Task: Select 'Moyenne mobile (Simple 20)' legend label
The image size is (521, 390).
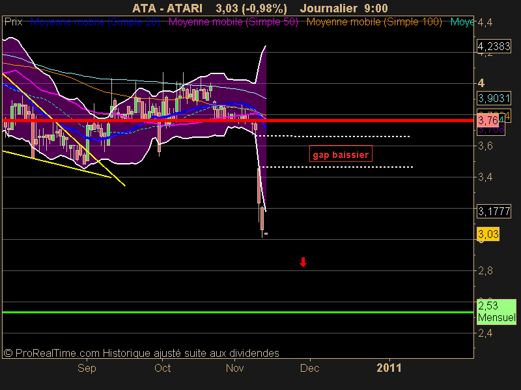Action: pos(95,22)
